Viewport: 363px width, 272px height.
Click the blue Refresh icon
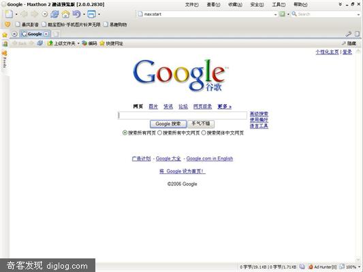coord(54,14)
